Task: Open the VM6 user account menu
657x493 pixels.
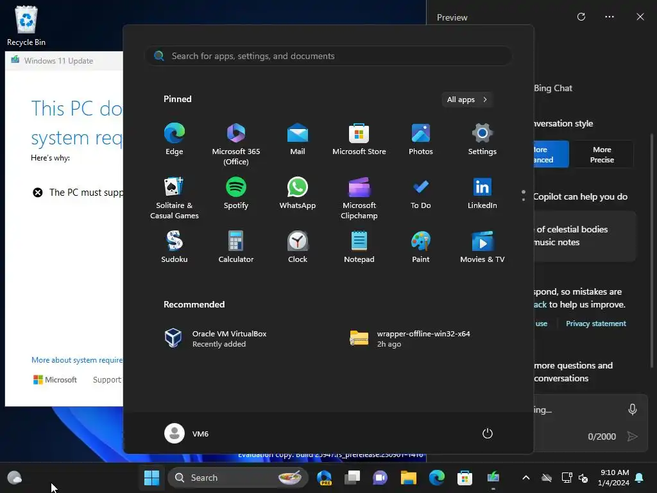Action: click(187, 433)
